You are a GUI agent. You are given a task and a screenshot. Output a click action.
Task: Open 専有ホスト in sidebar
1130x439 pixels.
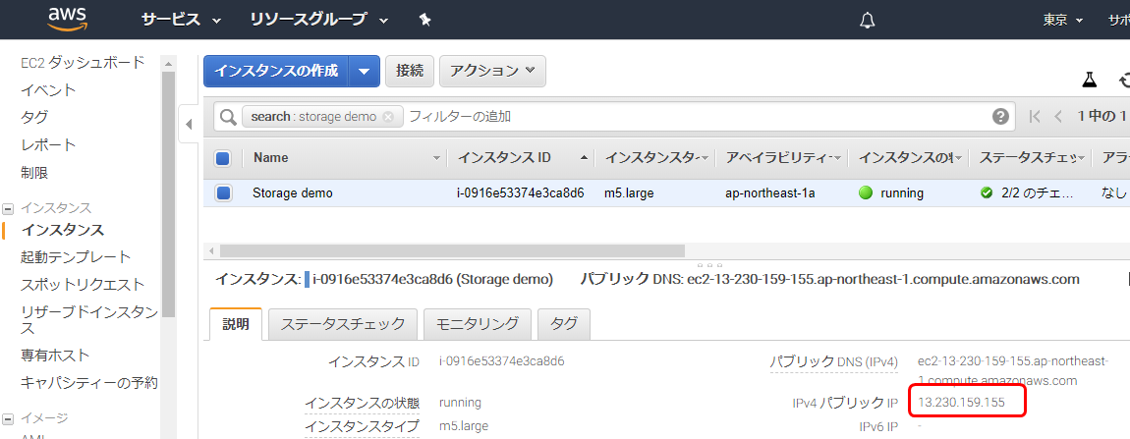pos(55,355)
